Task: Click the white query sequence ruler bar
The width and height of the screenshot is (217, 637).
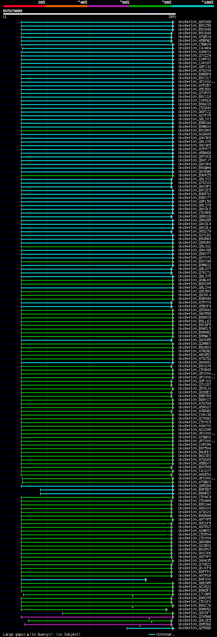Action: point(90,14)
